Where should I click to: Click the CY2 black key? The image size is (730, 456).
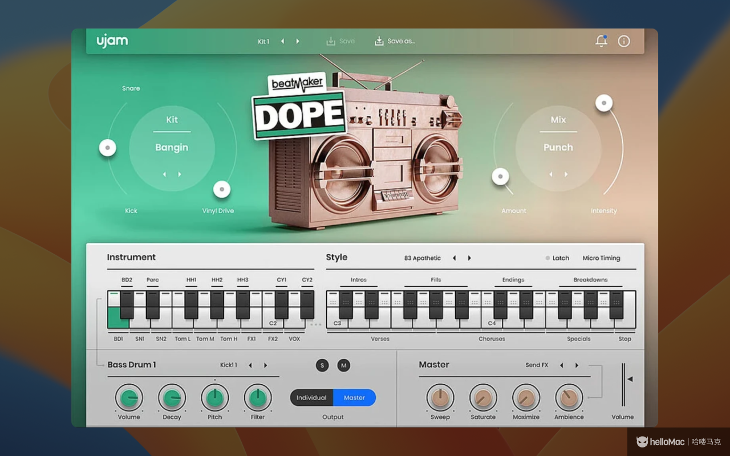[x=307, y=305]
